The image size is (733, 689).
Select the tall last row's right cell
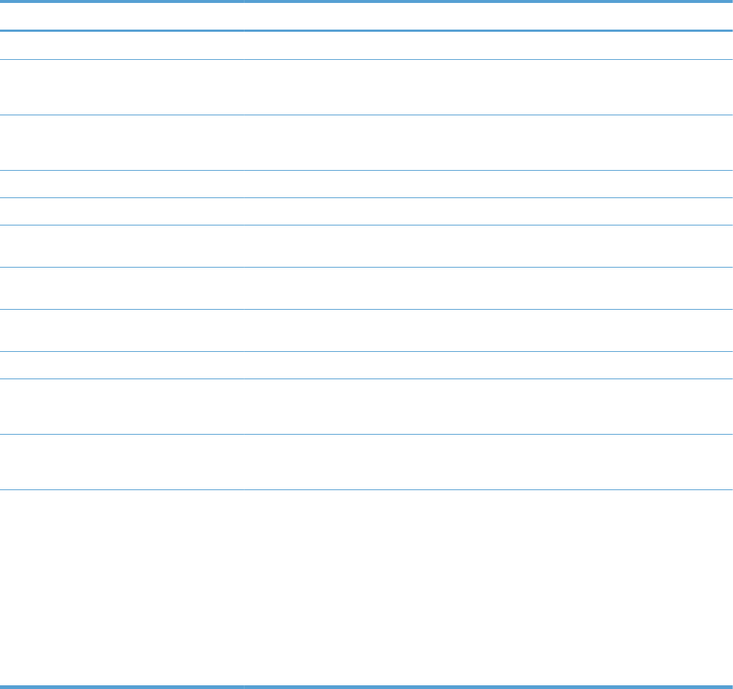click(x=488, y=588)
